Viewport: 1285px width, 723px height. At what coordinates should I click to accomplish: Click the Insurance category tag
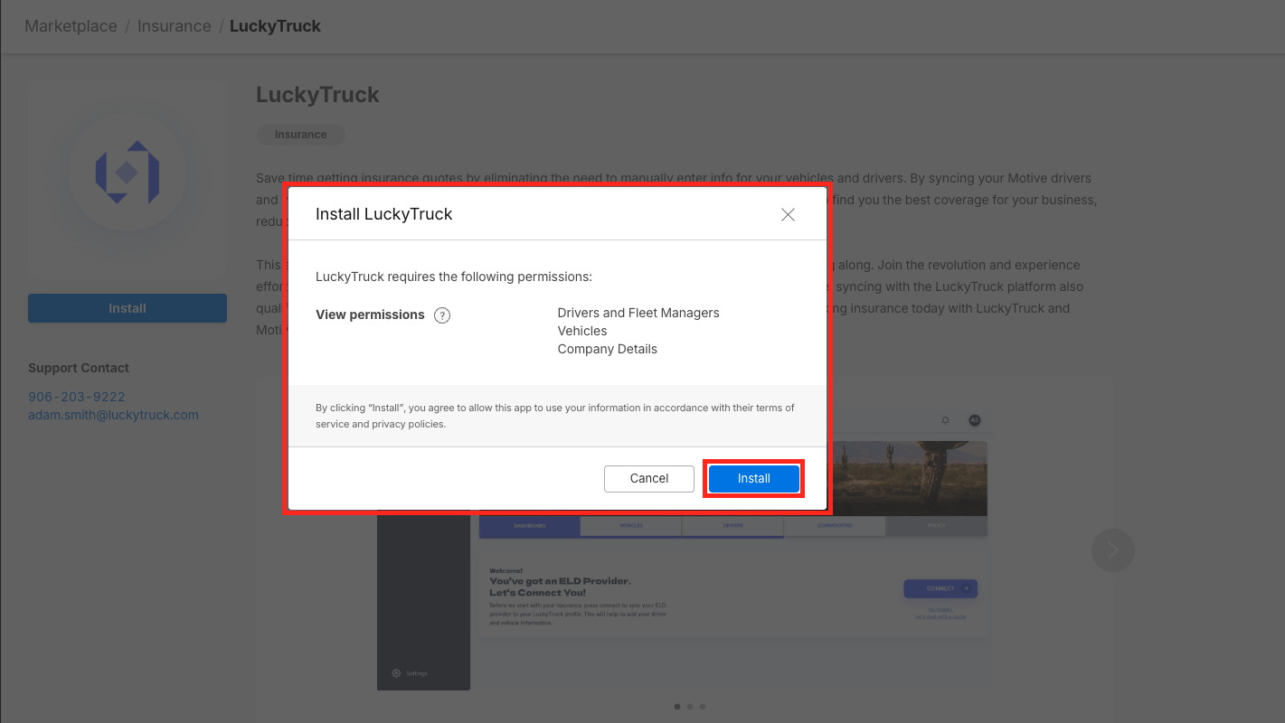(x=300, y=135)
